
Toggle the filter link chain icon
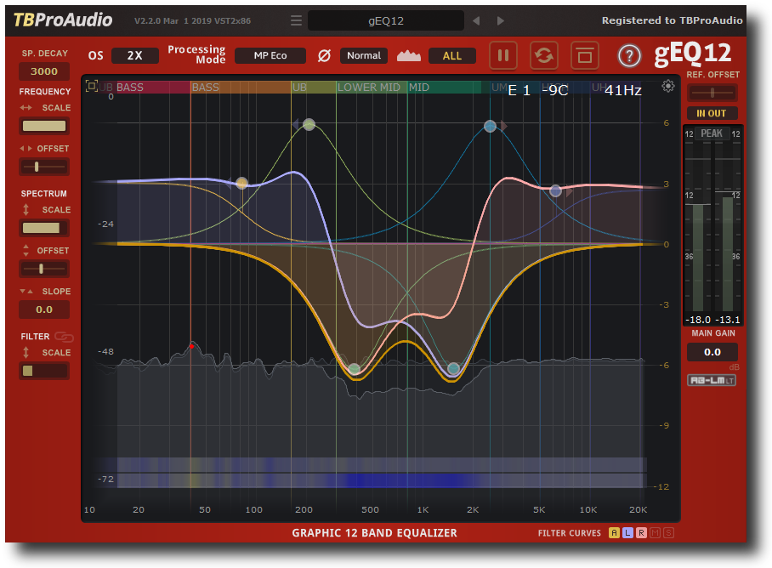point(64,337)
